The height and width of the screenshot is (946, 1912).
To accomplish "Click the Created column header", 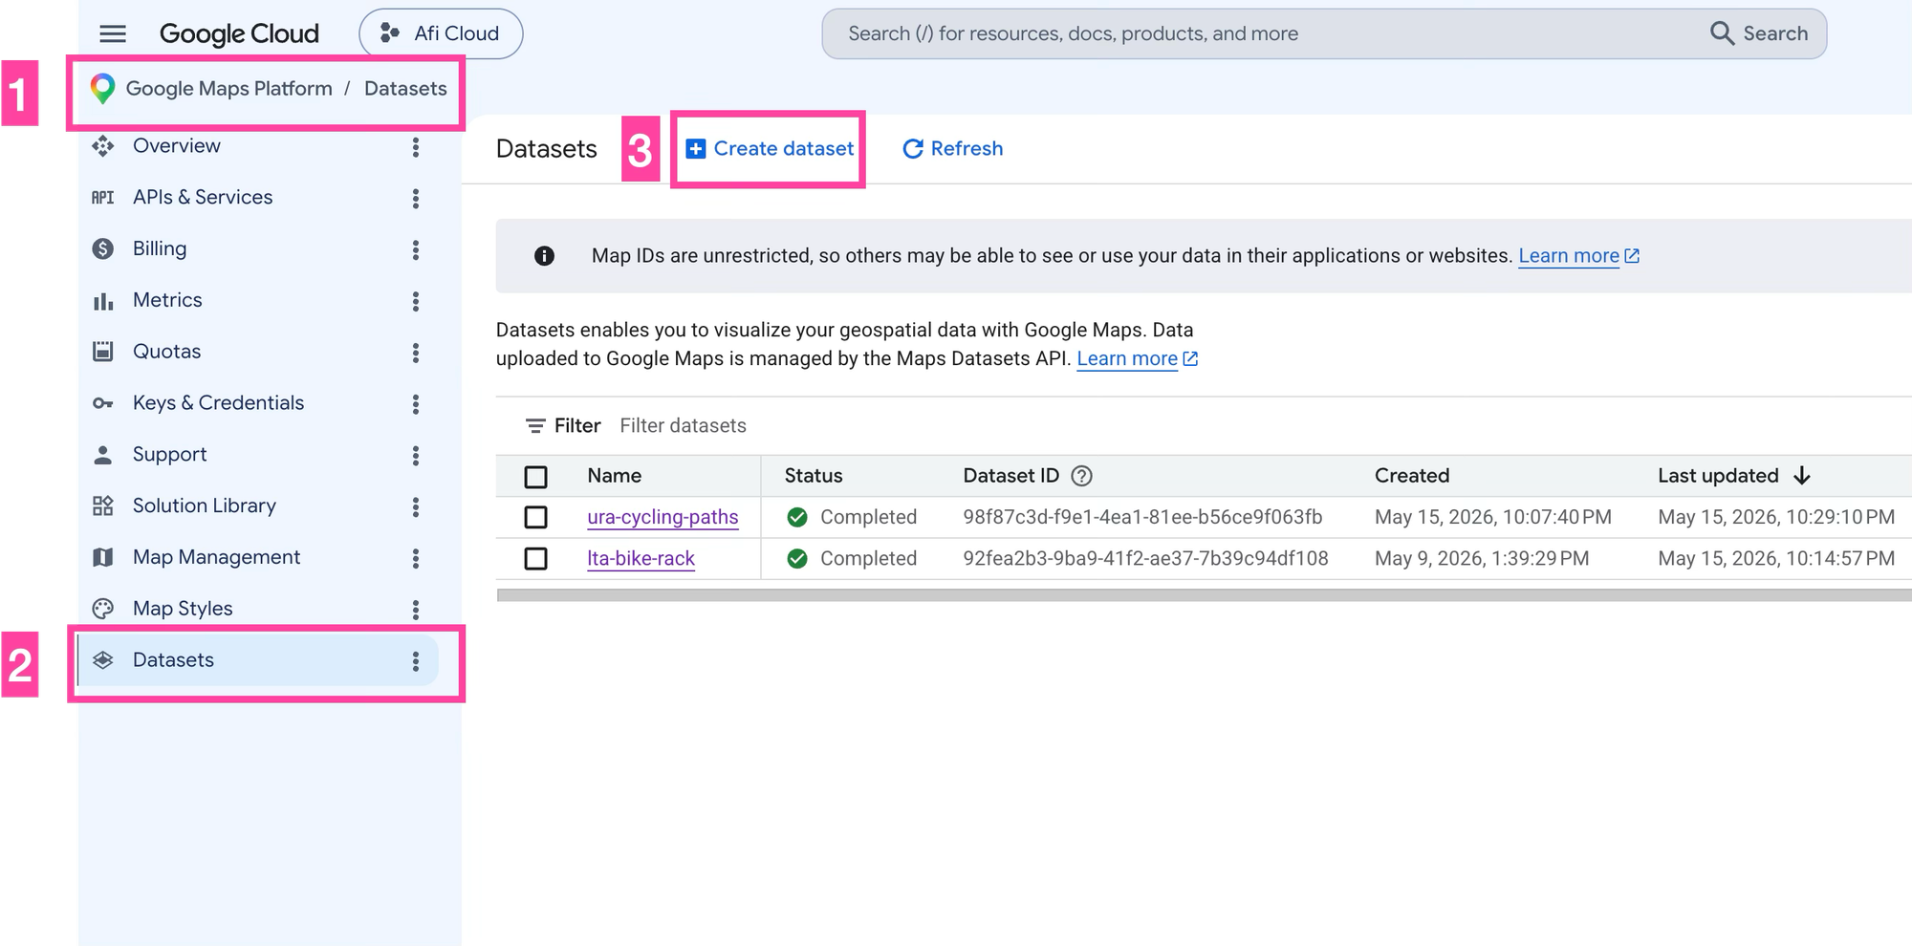I will [1412, 476].
